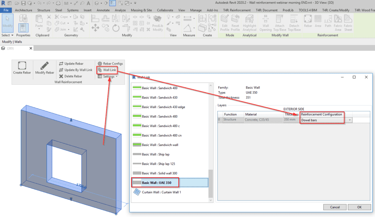Screen dimensions: 375x217
Task: Open the Annotate ribbon tab
Action: click(103, 10)
